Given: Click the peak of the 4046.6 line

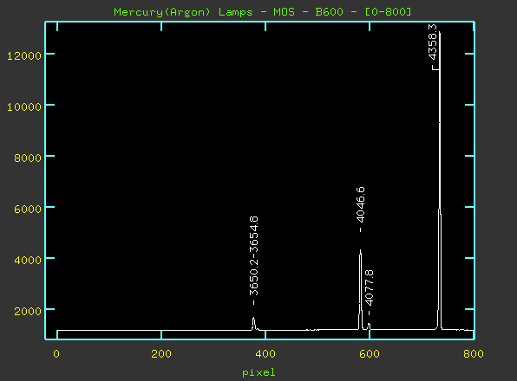Looking at the screenshot, I should 360,250.
